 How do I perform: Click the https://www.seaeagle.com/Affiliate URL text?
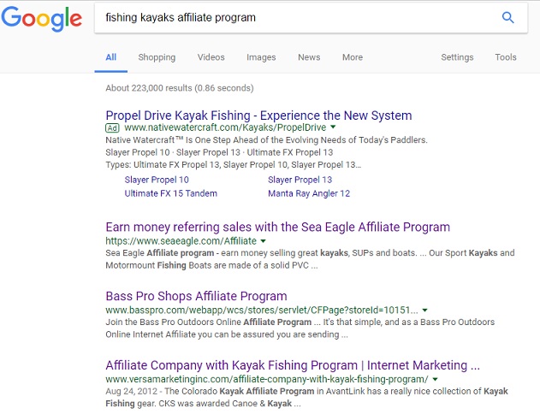point(181,241)
